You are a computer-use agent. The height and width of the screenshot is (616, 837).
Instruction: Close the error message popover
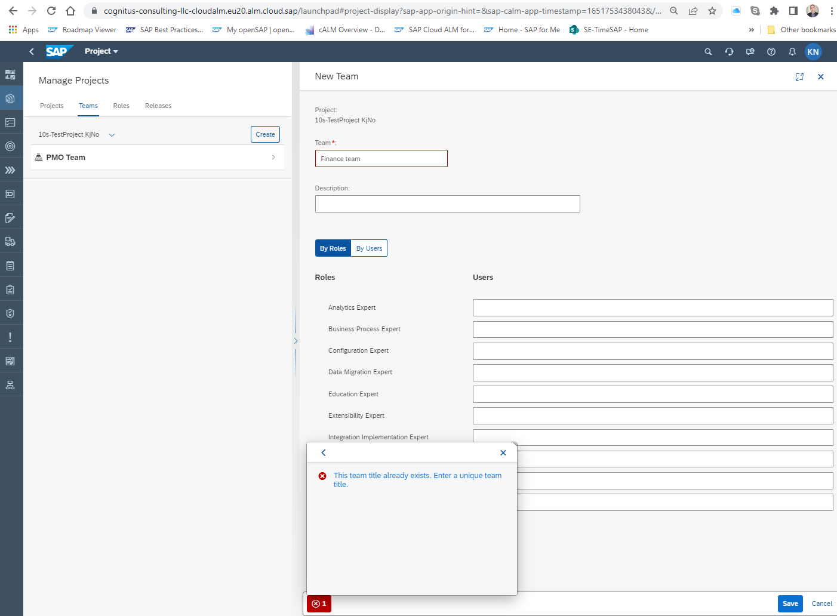click(503, 453)
